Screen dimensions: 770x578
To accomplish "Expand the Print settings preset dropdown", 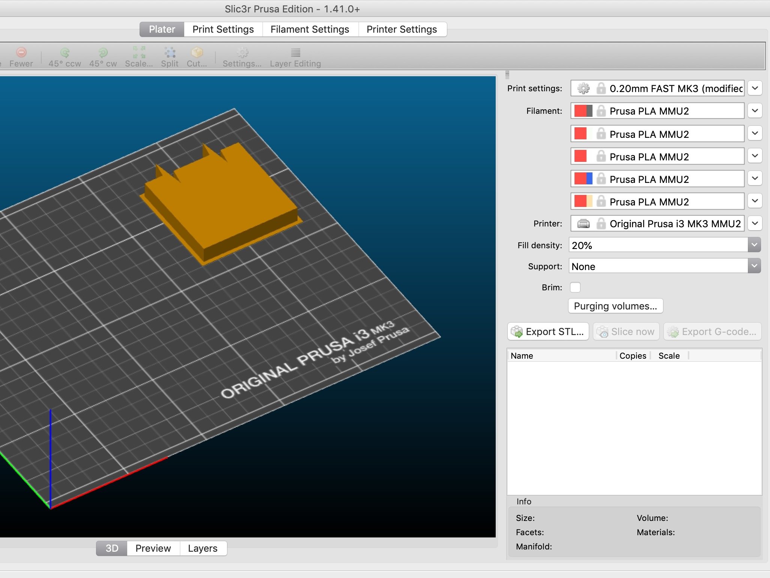I will pos(755,88).
